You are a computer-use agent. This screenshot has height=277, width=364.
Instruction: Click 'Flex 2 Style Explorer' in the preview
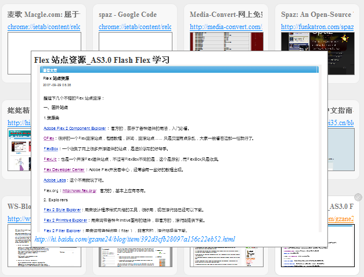(x=62, y=209)
